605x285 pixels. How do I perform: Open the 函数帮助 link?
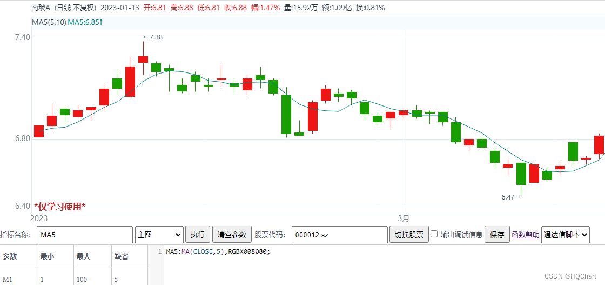[526, 234]
